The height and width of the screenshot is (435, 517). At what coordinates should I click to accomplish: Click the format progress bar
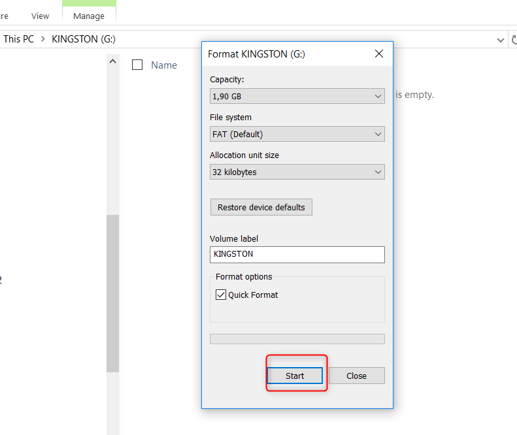pos(297,339)
